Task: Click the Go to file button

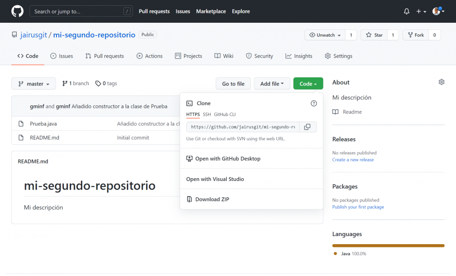Action: pyautogui.click(x=233, y=84)
